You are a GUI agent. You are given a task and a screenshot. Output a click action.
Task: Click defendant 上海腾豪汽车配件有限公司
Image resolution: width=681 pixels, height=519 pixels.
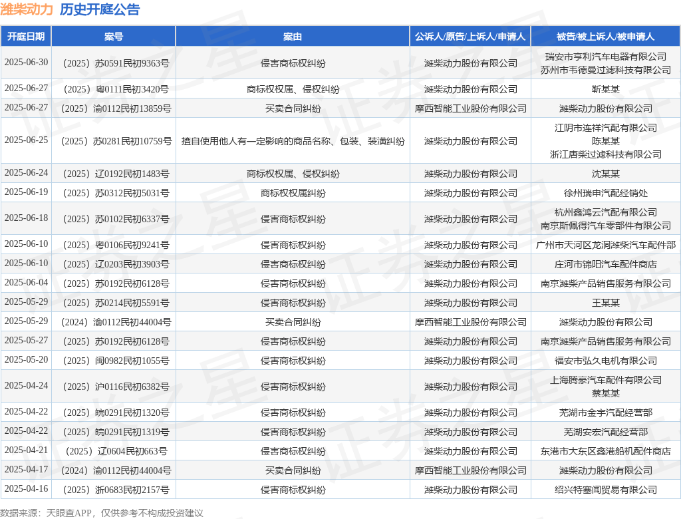[605, 381]
